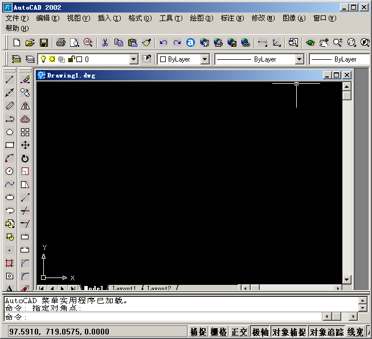Image resolution: width=372 pixels, height=339 pixels.
Task: Open the lineweight ByLayer dropdown
Action: tap(340, 59)
